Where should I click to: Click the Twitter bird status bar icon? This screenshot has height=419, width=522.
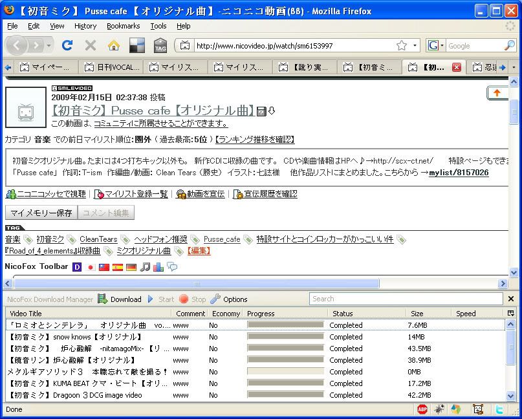click(499, 409)
